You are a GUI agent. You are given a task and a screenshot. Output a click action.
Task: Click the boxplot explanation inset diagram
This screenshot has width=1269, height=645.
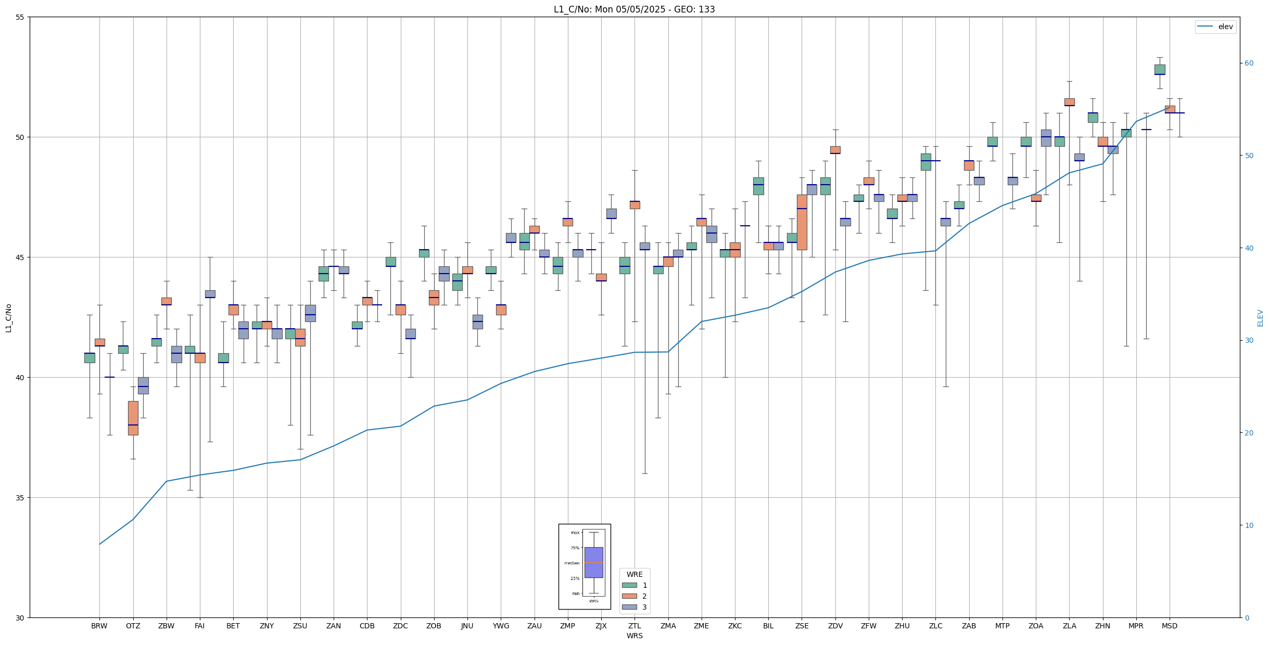coord(585,566)
